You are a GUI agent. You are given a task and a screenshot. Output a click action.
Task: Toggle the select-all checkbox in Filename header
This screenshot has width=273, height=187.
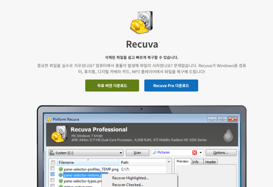click(x=53, y=162)
